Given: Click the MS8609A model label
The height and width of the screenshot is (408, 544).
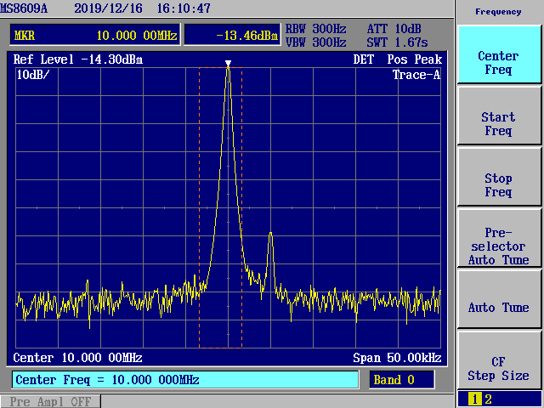Looking at the screenshot, I should tap(24, 8).
